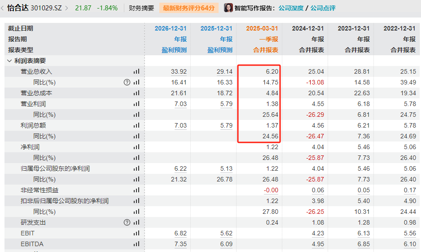421x252 pixels.
Task: Click the bar chart icon for 利润总额
Action: click(136, 125)
